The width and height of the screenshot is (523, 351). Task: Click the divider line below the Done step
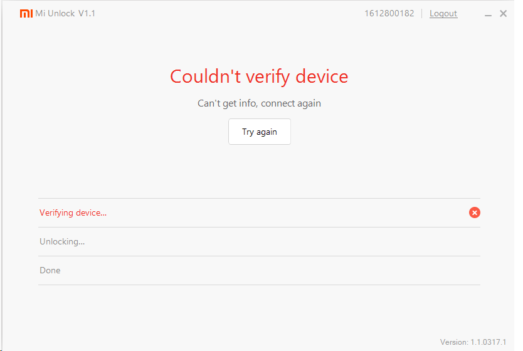point(259,285)
